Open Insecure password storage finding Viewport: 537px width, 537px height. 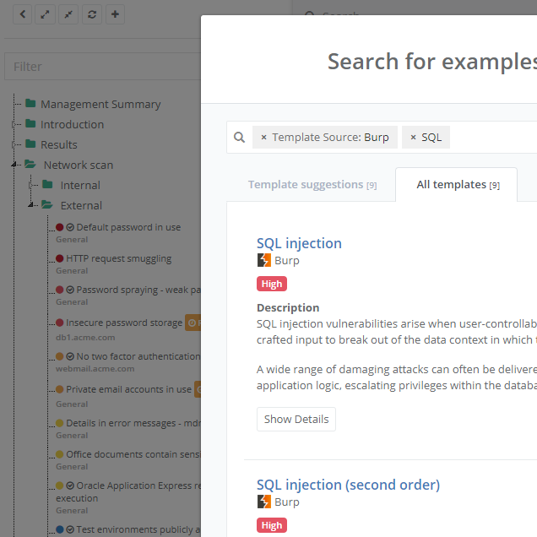124,323
